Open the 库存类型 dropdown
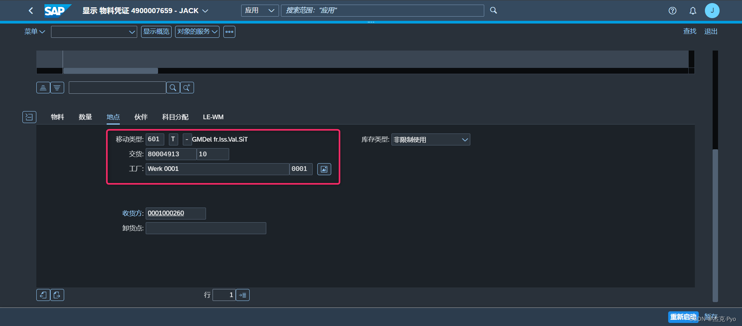 (x=431, y=140)
